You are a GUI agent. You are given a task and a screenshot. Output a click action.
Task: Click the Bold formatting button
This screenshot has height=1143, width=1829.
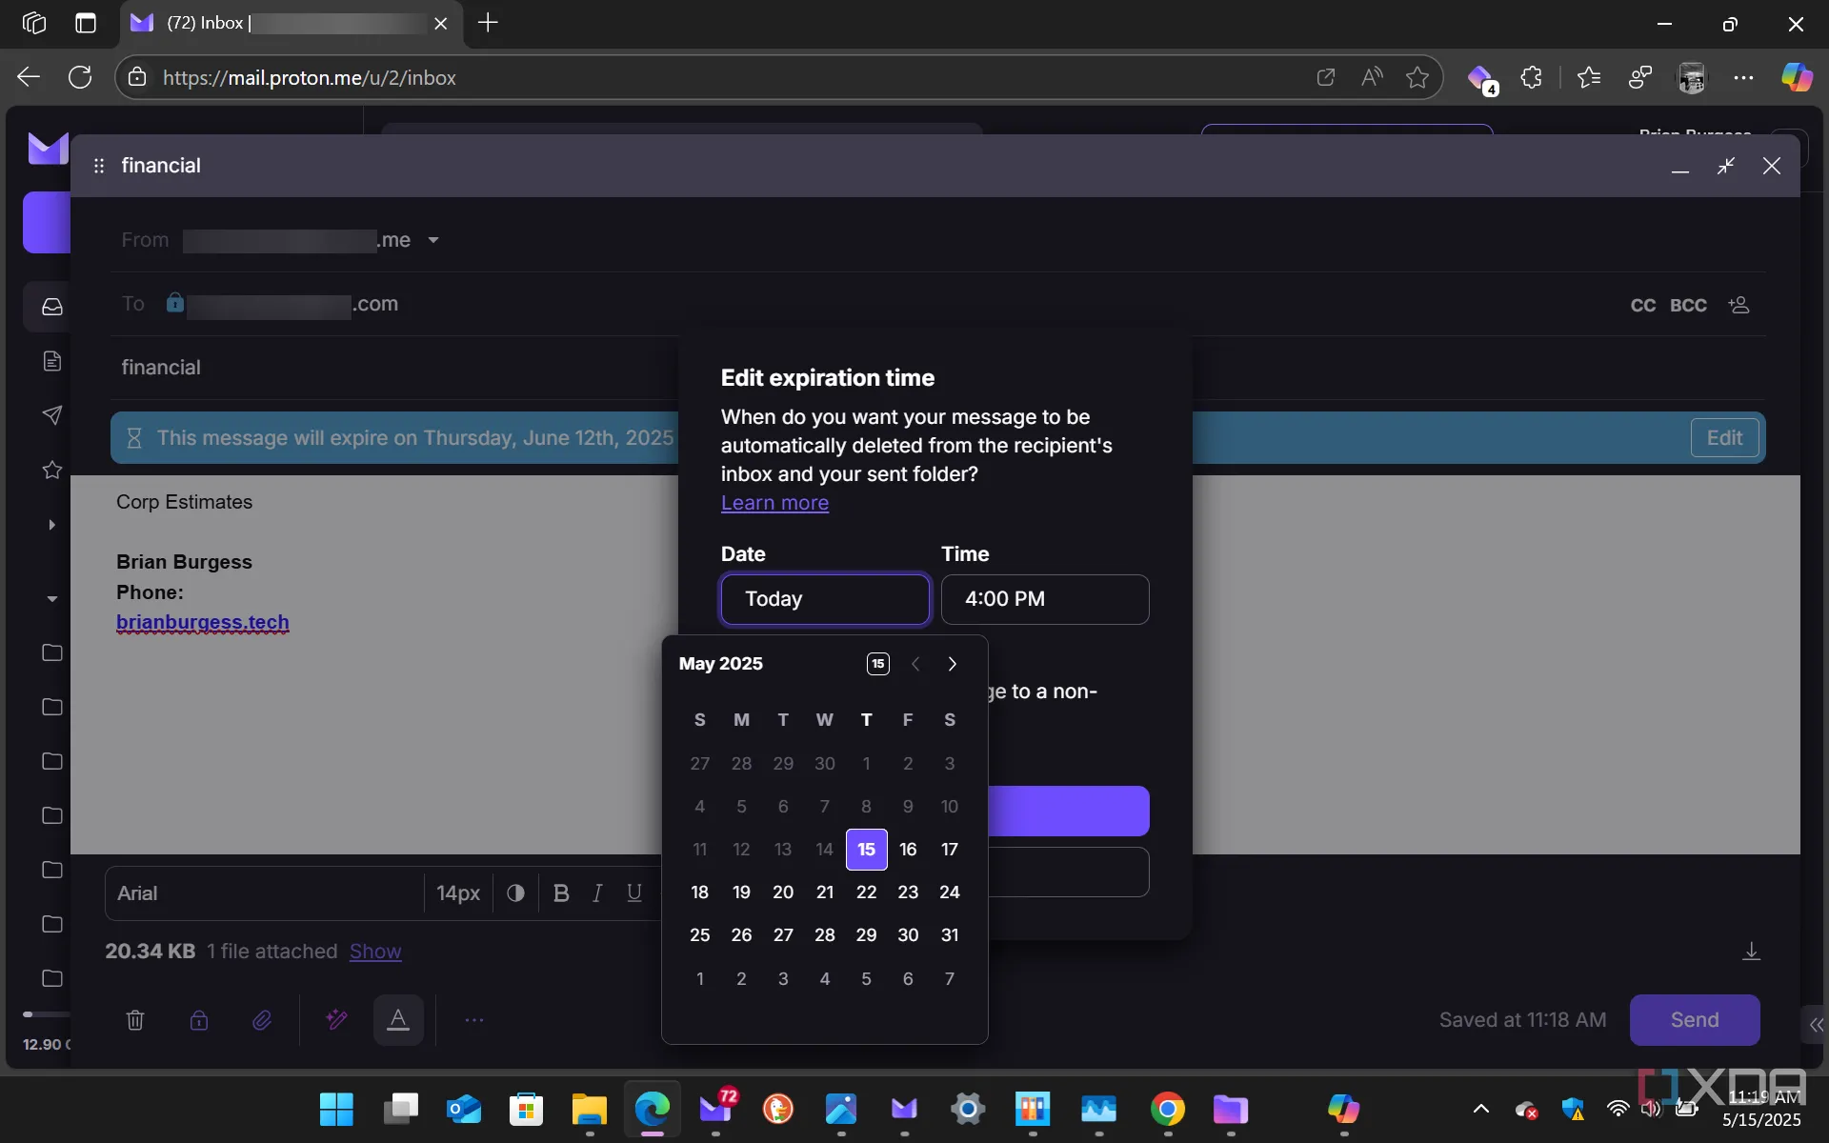tap(561, 893)
